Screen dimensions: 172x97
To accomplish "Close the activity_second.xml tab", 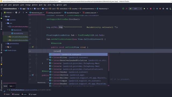I will pos(62,13).
